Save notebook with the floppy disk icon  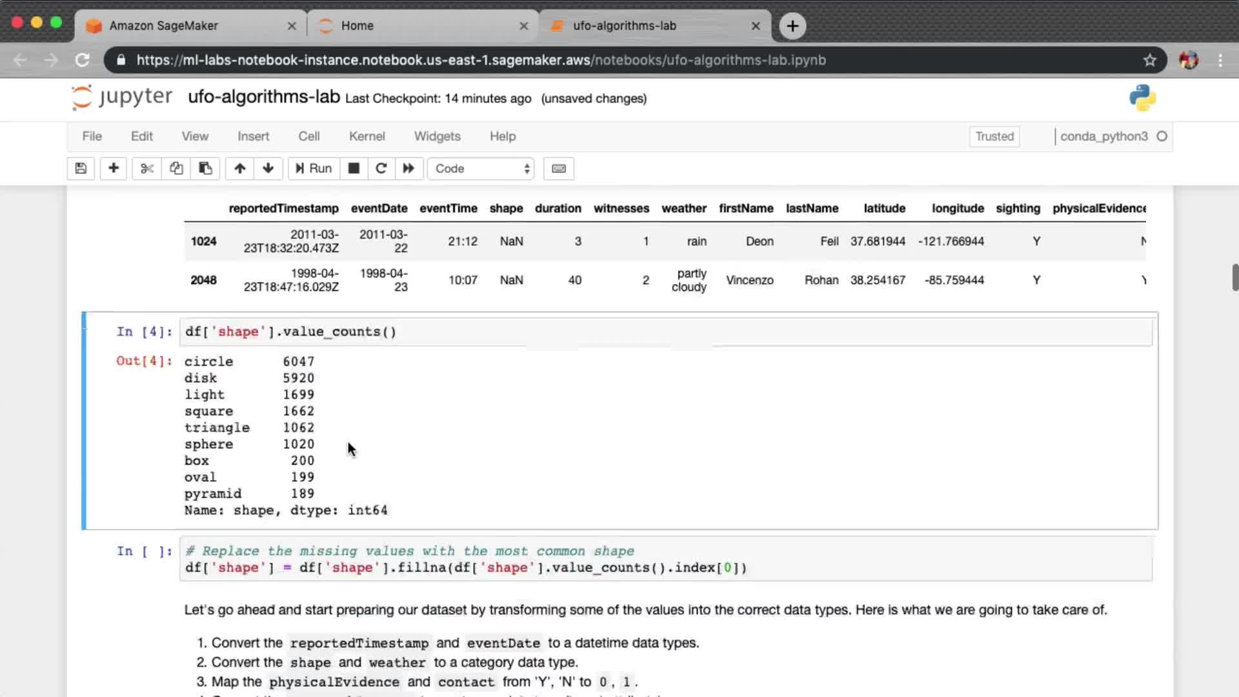(81, 168)
